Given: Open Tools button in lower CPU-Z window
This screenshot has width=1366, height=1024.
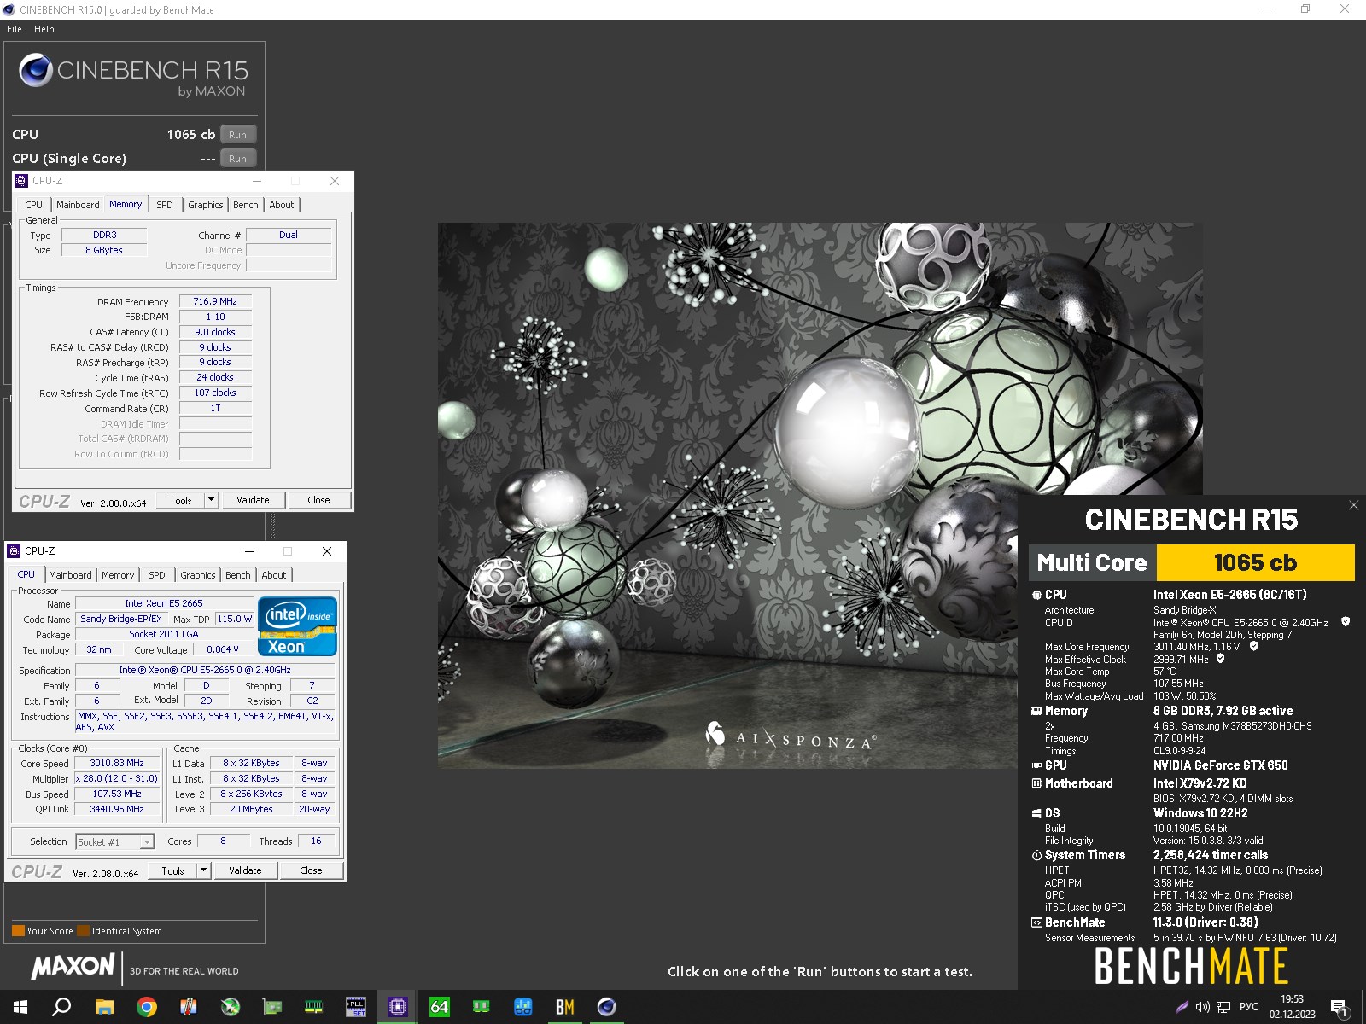Looking at the screenshot, I should pyautogui.click(x=172, y=870).
